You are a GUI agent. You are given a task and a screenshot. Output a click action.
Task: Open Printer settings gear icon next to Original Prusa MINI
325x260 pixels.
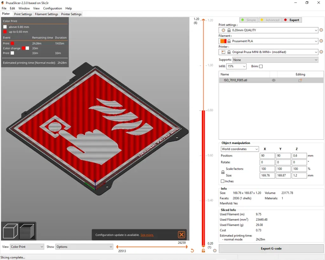[321, 52]
